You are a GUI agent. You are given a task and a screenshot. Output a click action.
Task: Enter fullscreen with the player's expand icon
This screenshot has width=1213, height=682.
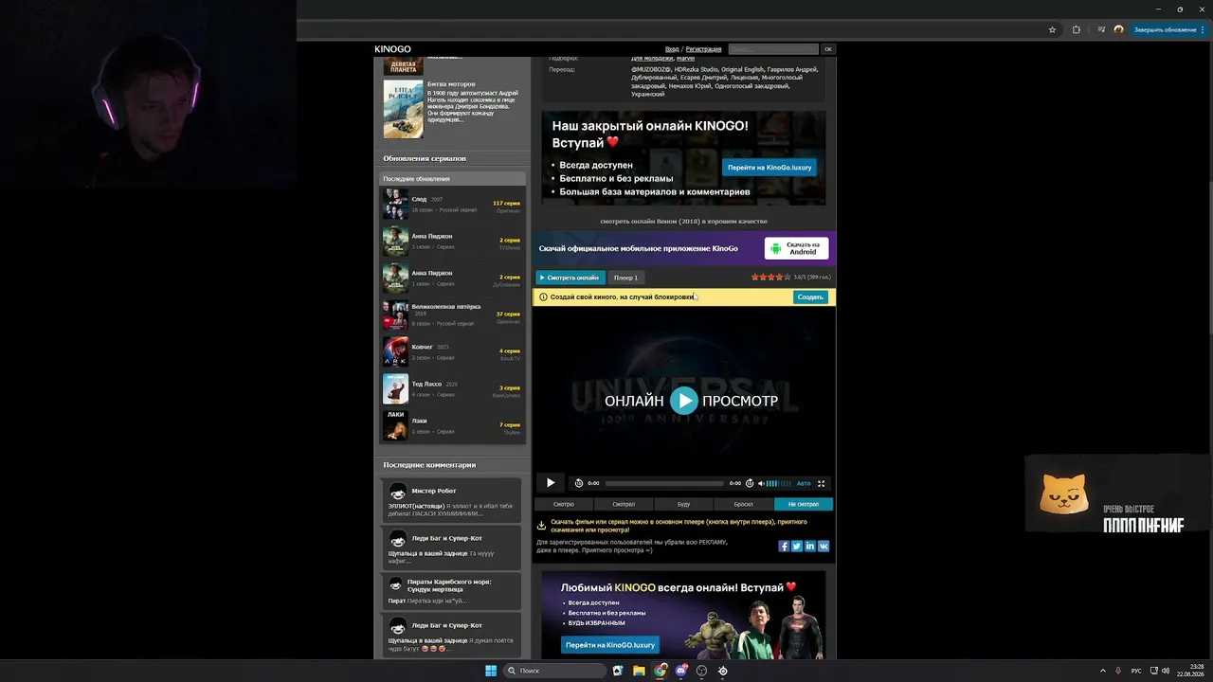[x=822, y=483]
